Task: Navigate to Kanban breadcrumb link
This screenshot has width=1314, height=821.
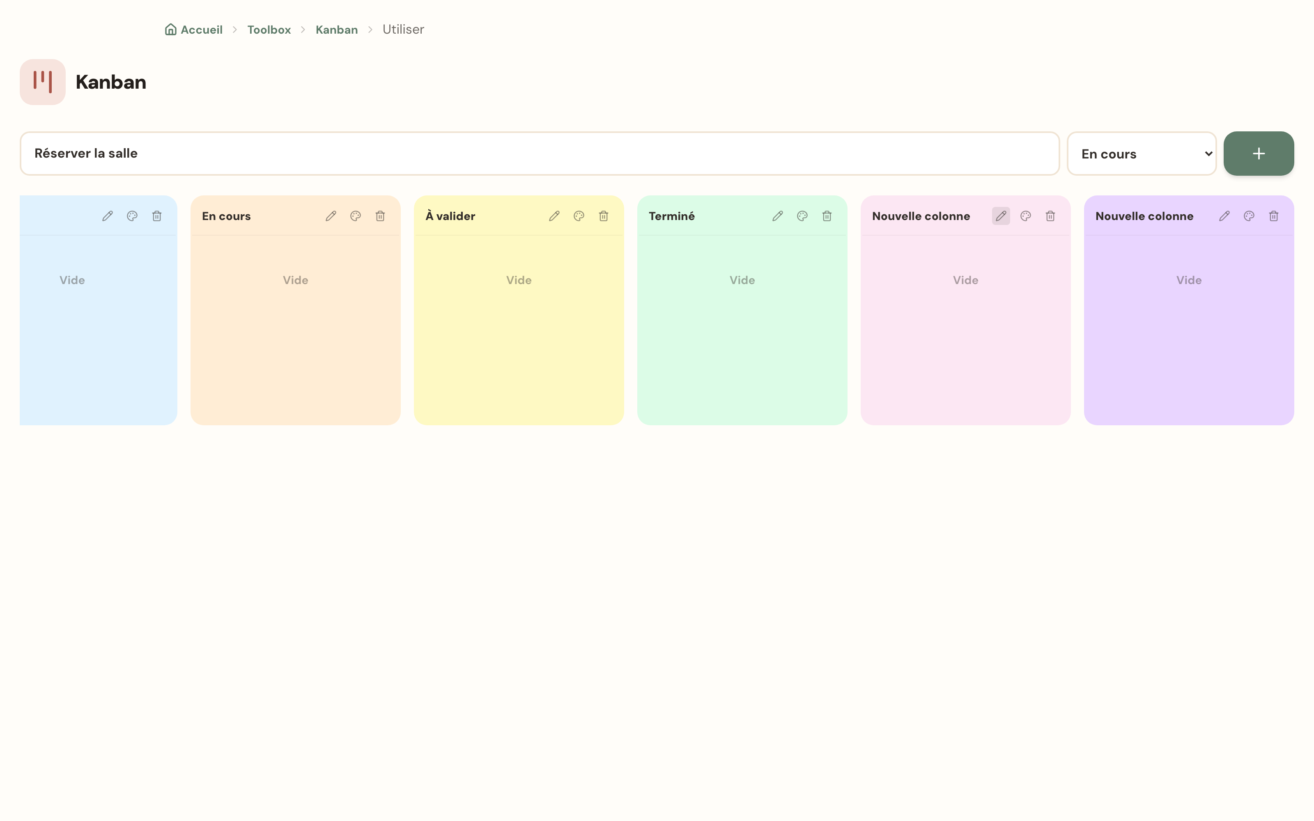Action: (337, 29)
